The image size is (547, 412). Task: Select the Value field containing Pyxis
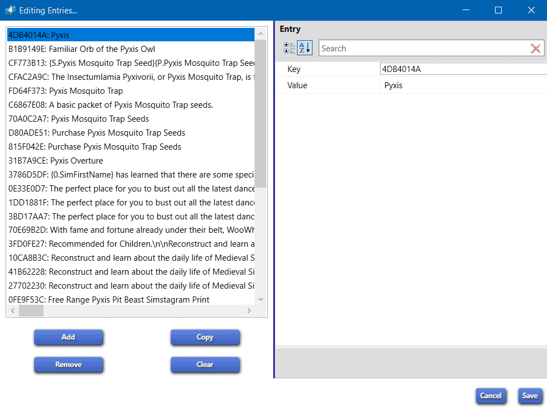pos(462,85)
